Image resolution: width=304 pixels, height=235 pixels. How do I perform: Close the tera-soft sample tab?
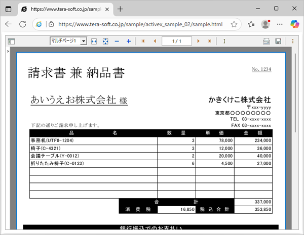pyautogui.click(x=107, y=9)
